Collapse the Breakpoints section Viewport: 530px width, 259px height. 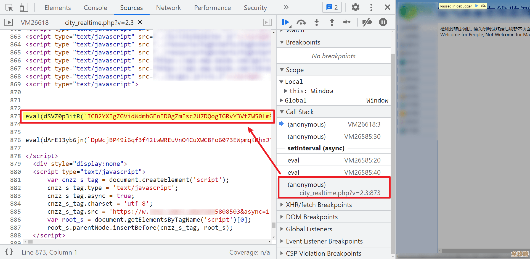click(x=282, y=42)
